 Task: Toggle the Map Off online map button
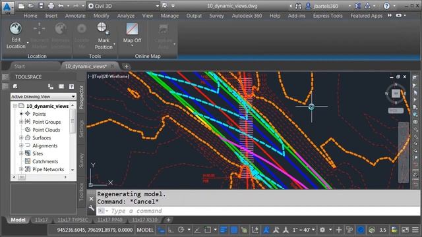132,33
